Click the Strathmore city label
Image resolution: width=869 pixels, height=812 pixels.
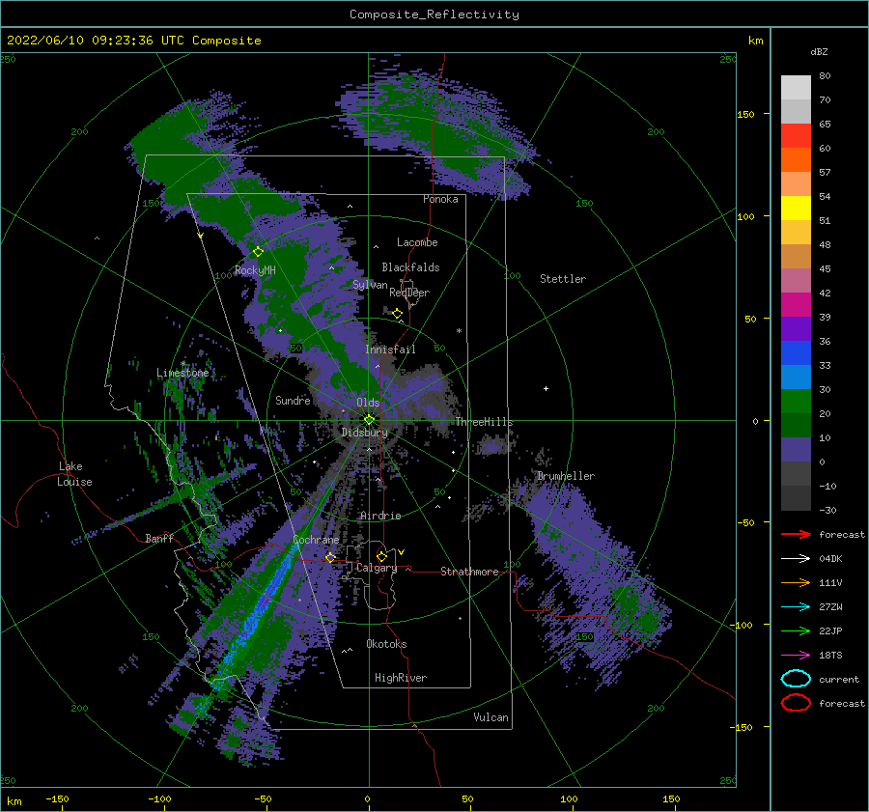point(469,572)
